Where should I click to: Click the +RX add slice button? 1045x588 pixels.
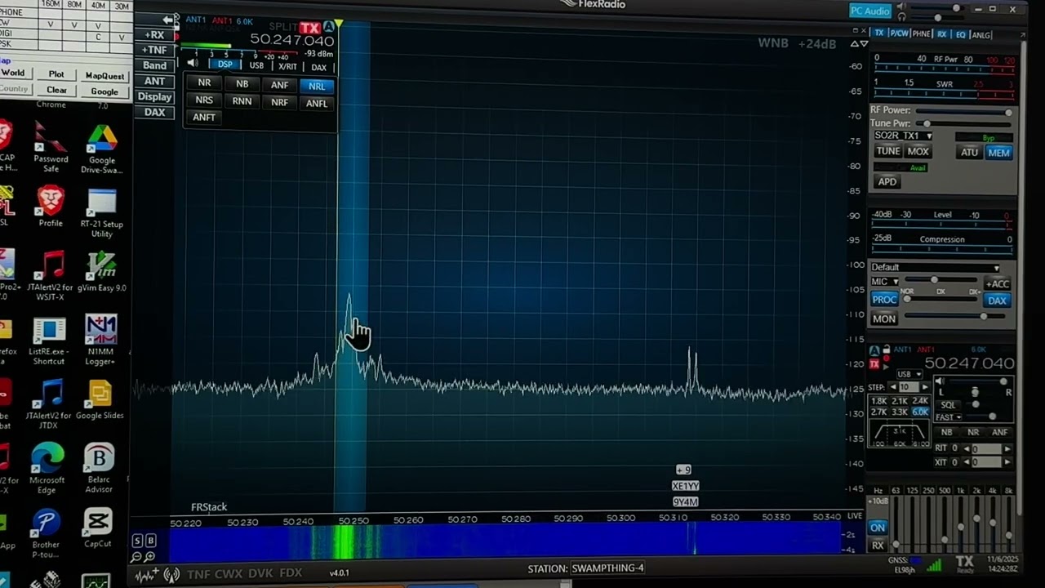point(154,35)
